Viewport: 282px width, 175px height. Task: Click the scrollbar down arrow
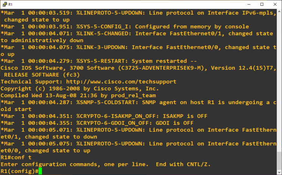(279, 172)
